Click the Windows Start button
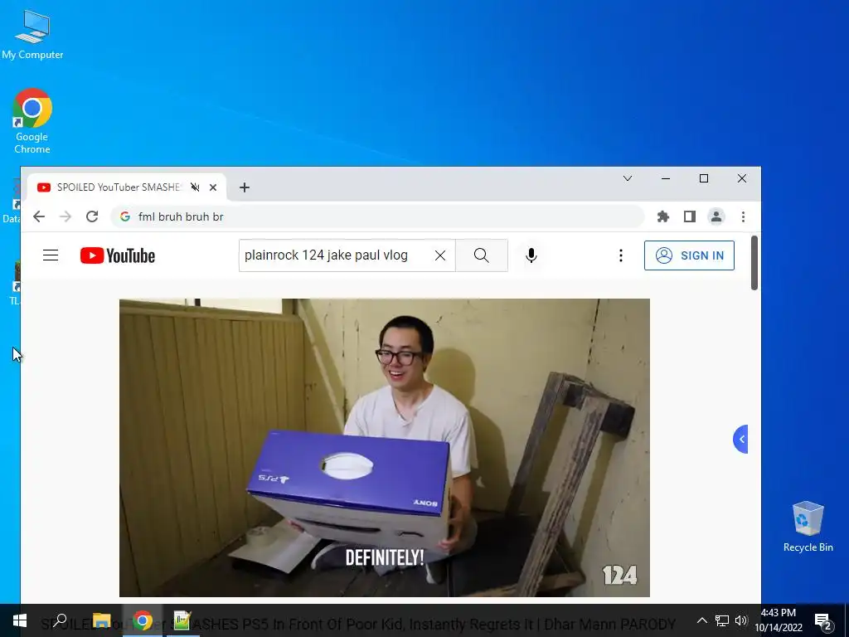The height and width of the screenshot is (637, 849). [x=20, y=620]
